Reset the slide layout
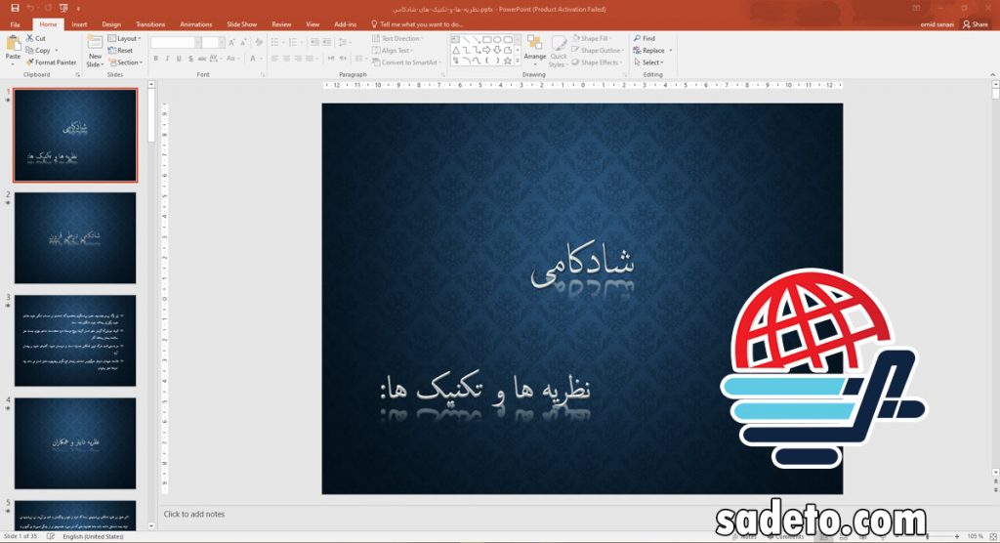The image size is (1000, 543). 120,51
